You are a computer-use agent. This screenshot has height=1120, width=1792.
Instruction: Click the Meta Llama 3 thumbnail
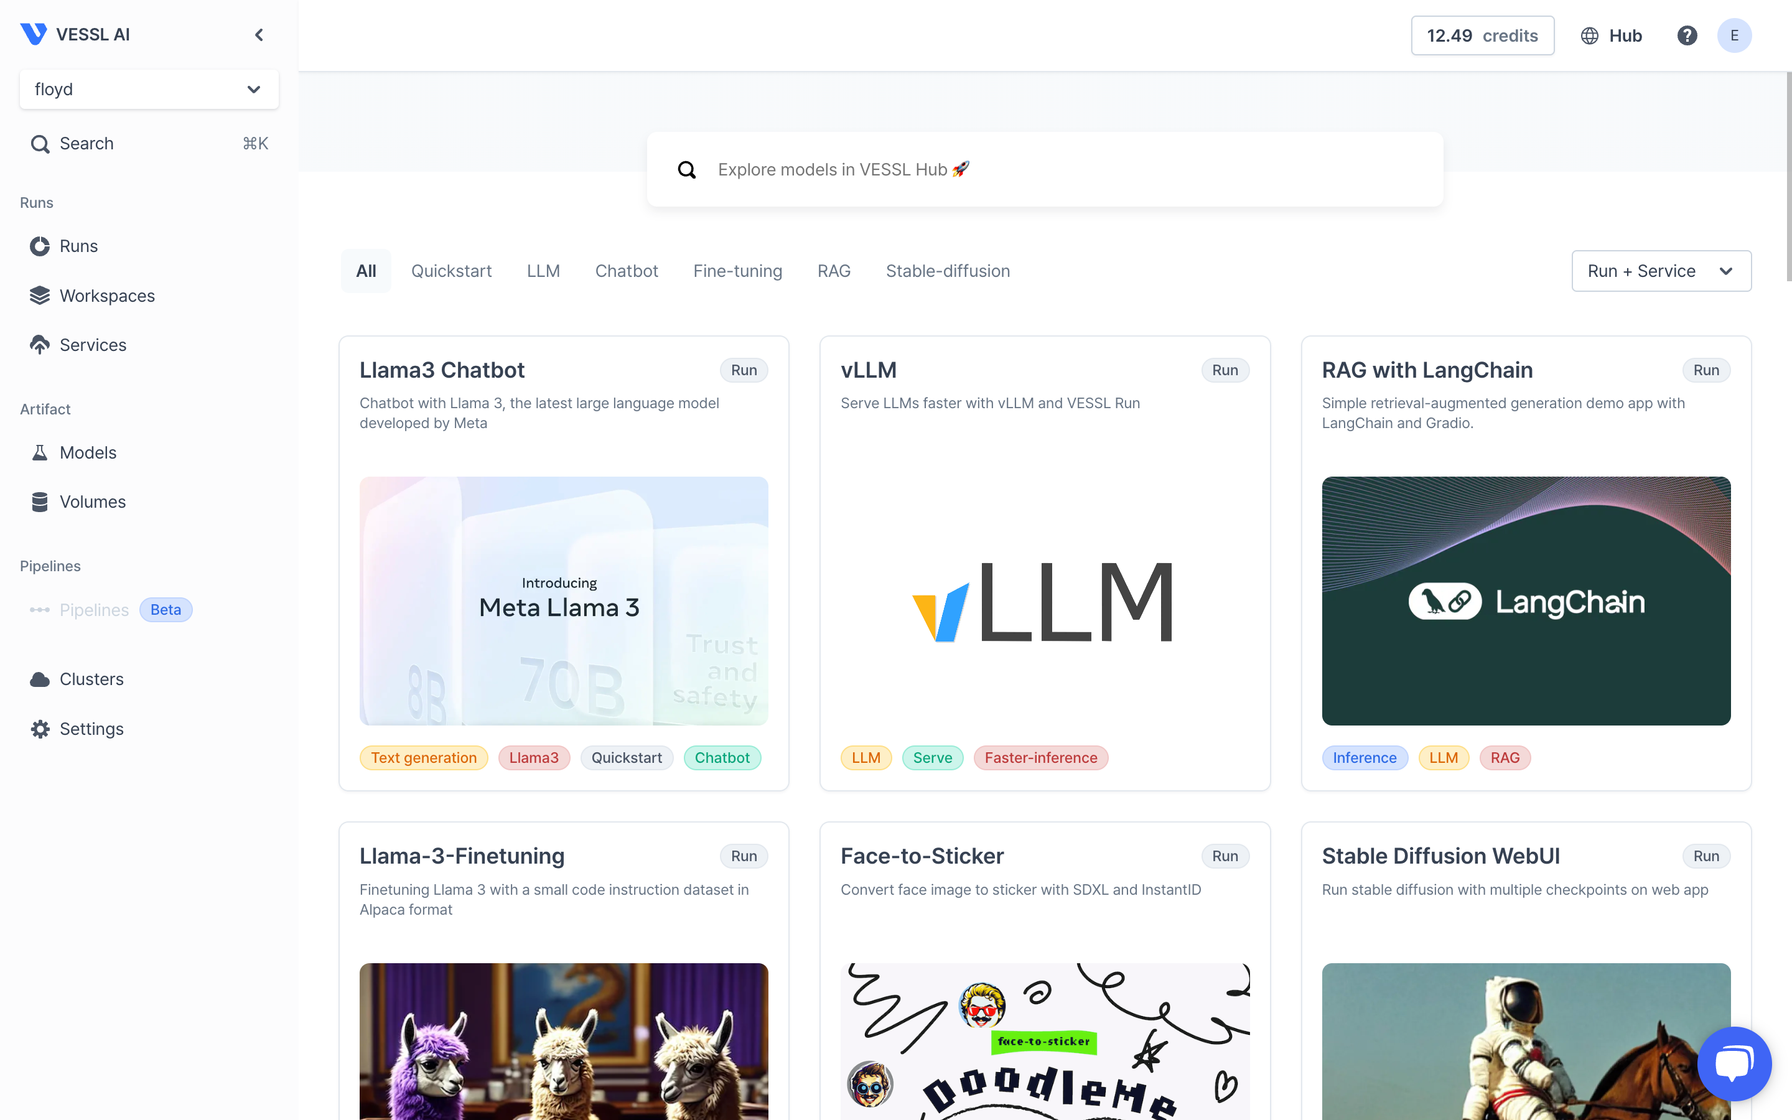(564, 600)
